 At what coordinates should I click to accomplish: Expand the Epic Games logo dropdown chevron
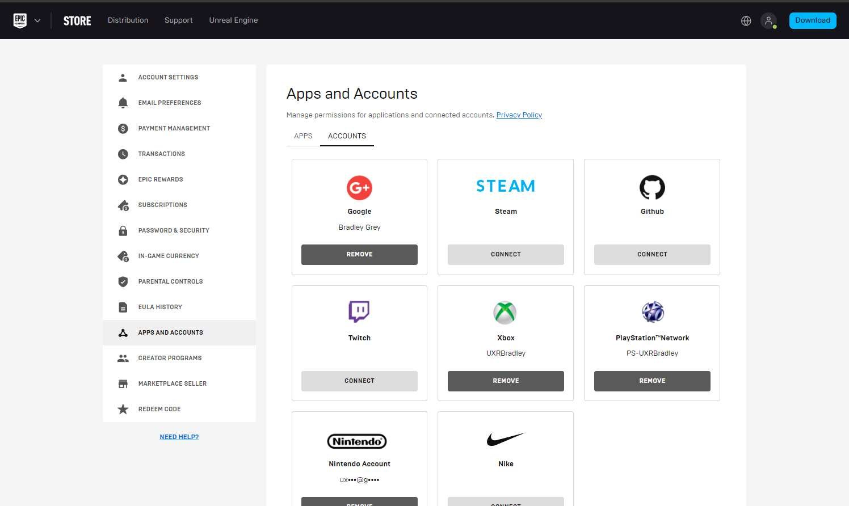[37, 20]
